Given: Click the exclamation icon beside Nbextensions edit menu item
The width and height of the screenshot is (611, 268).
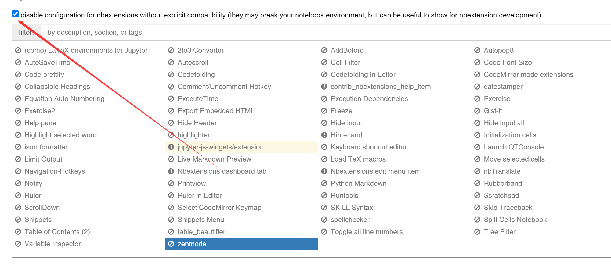Looking at the screenshot, I should pos(324,171).
